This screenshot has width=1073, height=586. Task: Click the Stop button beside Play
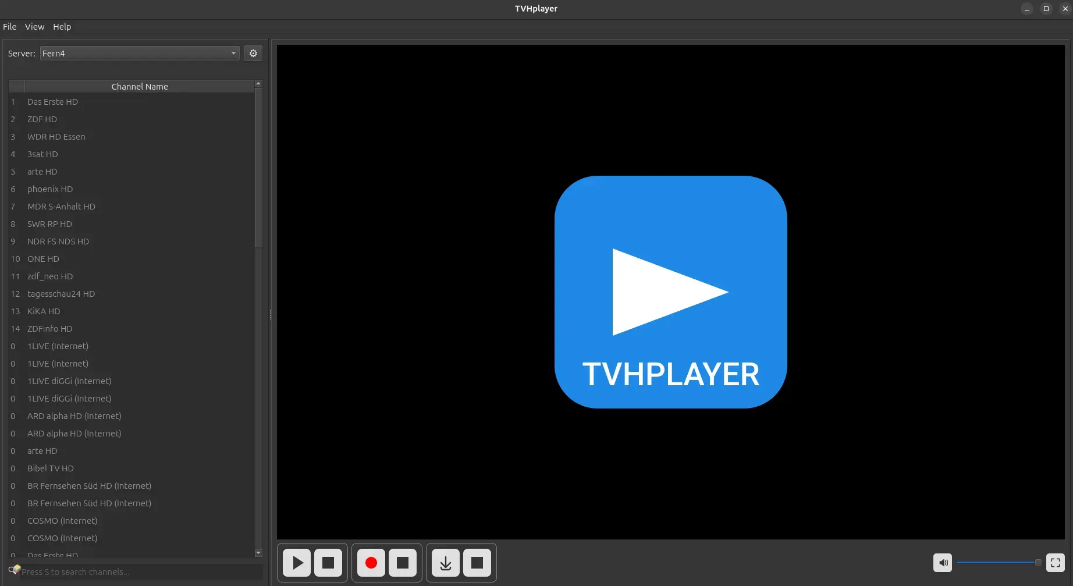pyautogui.click(x=328, y=563)
